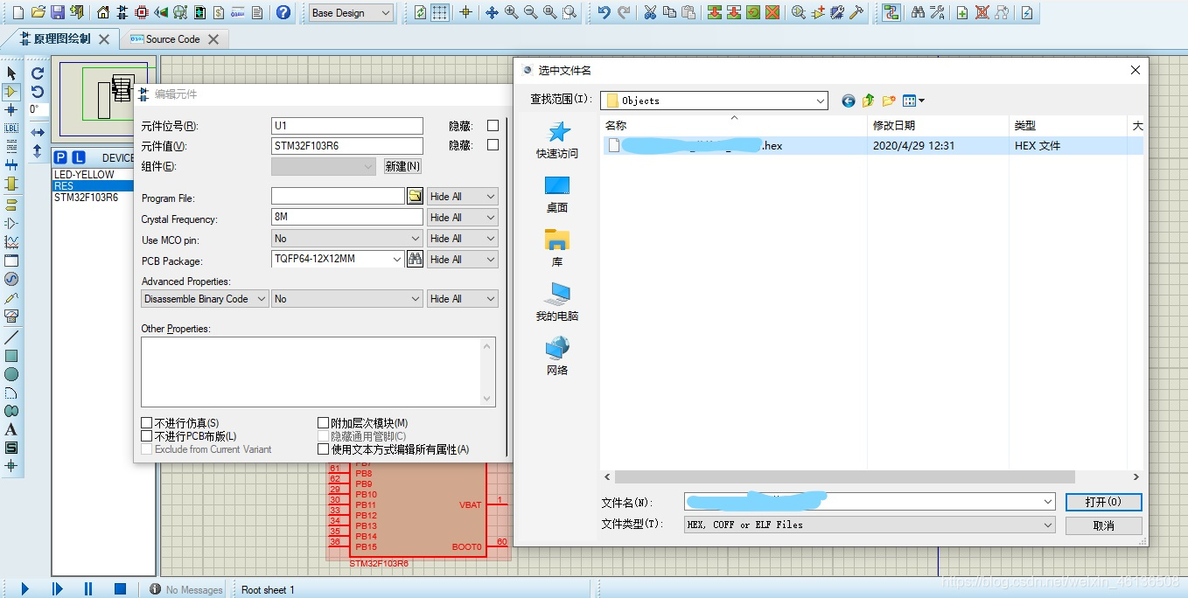
Task: Click the L library manager button
Action: (78, 157)
